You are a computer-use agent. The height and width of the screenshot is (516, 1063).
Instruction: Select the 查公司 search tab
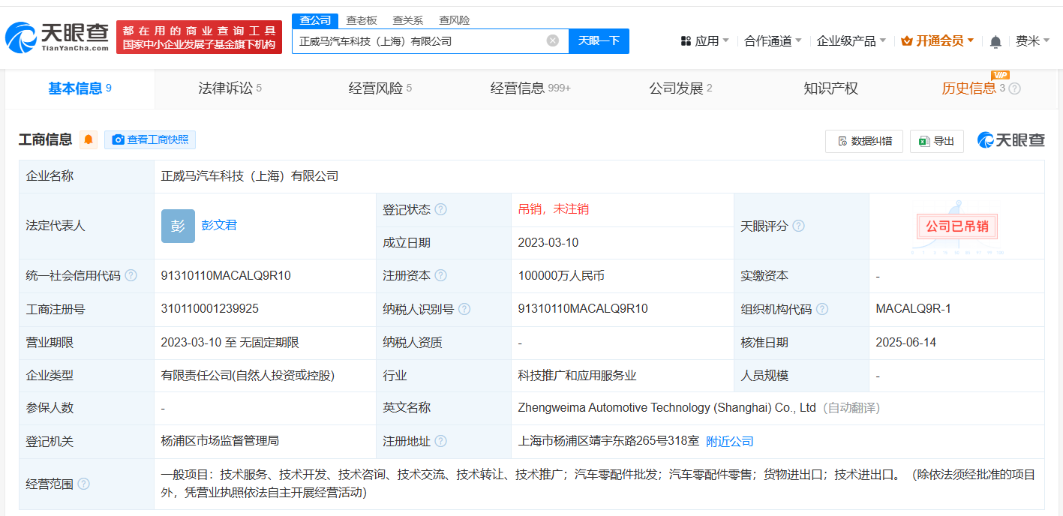315,20
